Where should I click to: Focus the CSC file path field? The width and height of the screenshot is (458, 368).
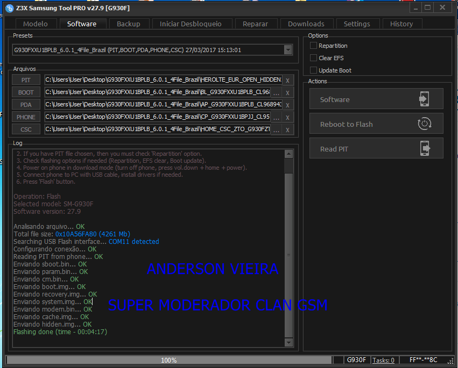(158, 129)
